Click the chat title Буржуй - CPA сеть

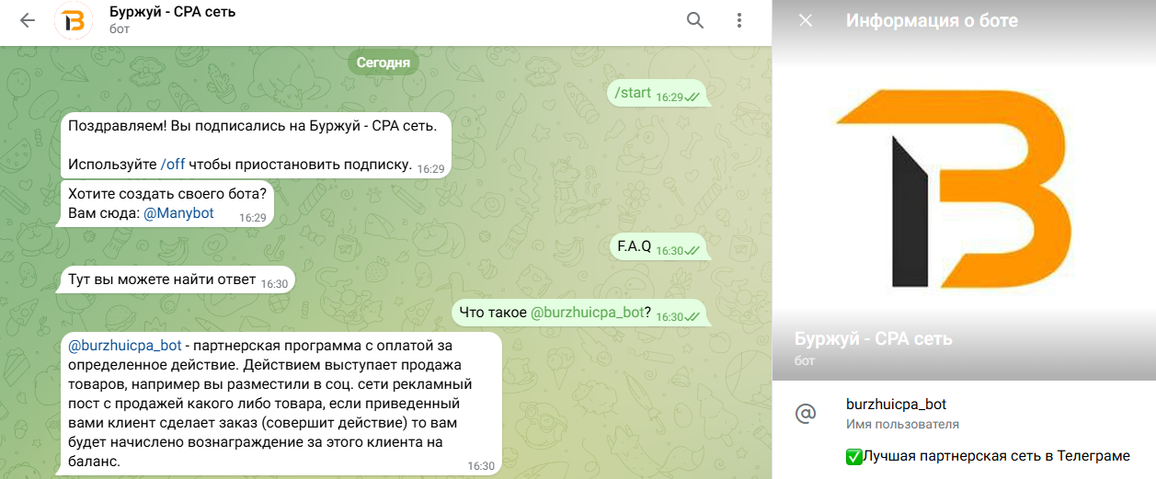[x=172, y=13]
